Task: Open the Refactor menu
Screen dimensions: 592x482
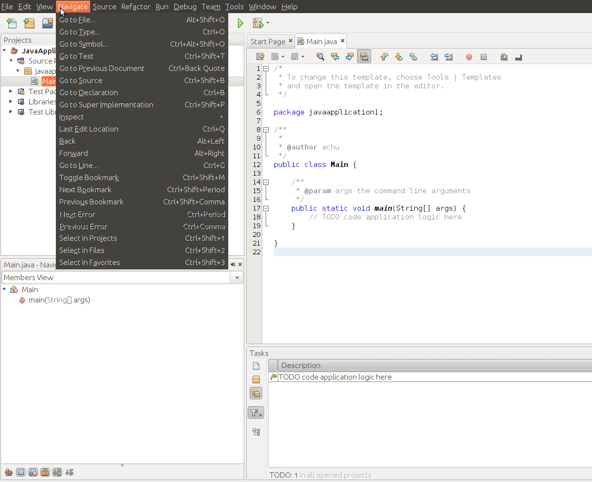Action: pos(135,7)
